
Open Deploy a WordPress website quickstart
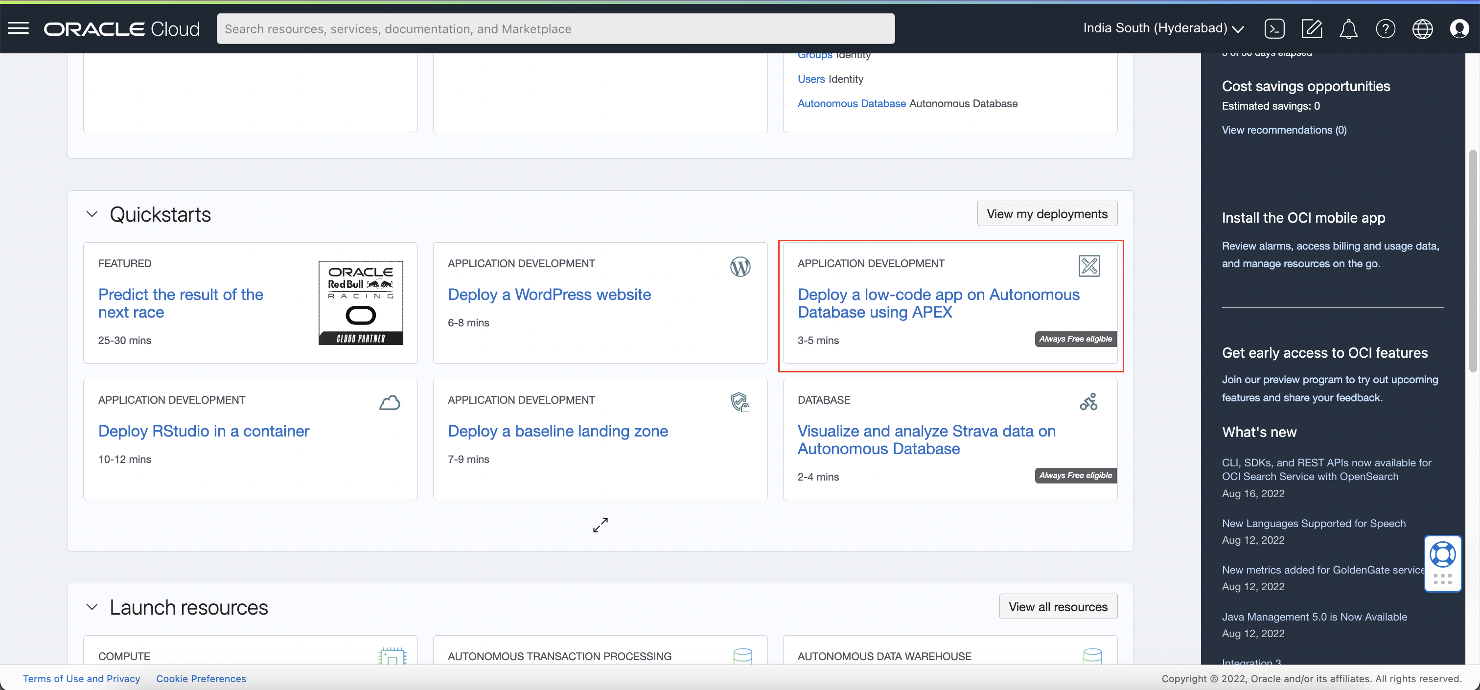click(x=549, y=295)
